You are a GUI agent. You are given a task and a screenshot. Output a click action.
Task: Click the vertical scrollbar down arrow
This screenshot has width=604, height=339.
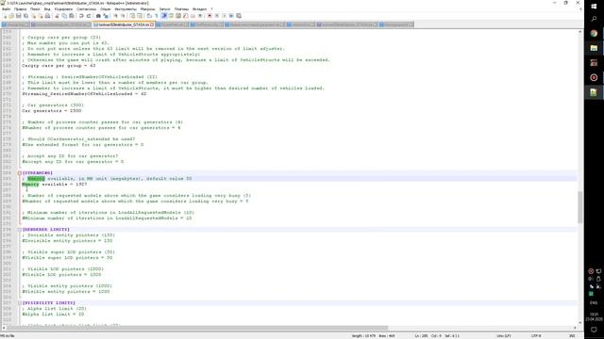tap(579, 322)
